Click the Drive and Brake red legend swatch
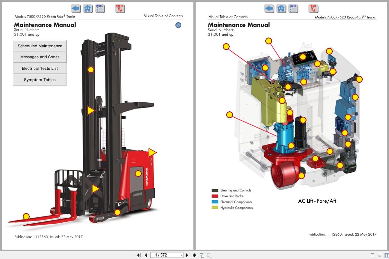The image size is (389, 259). tap(215, 196)
